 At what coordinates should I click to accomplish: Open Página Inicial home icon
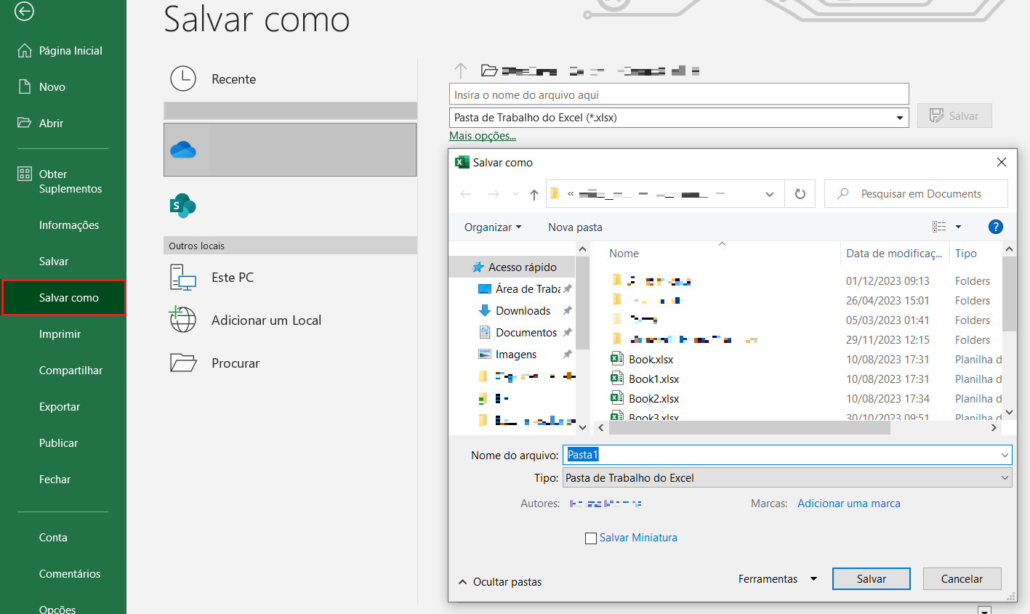[25, 51]
